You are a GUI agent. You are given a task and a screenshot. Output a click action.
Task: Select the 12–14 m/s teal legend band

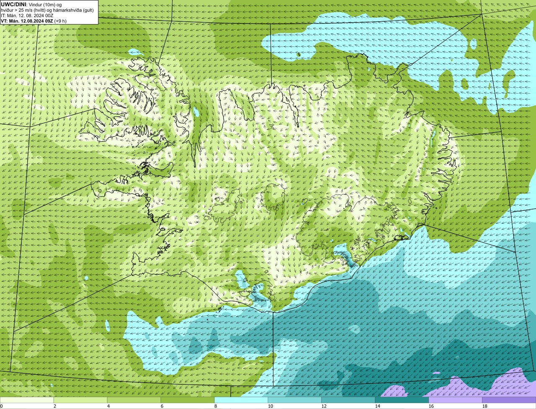point(348,400)
